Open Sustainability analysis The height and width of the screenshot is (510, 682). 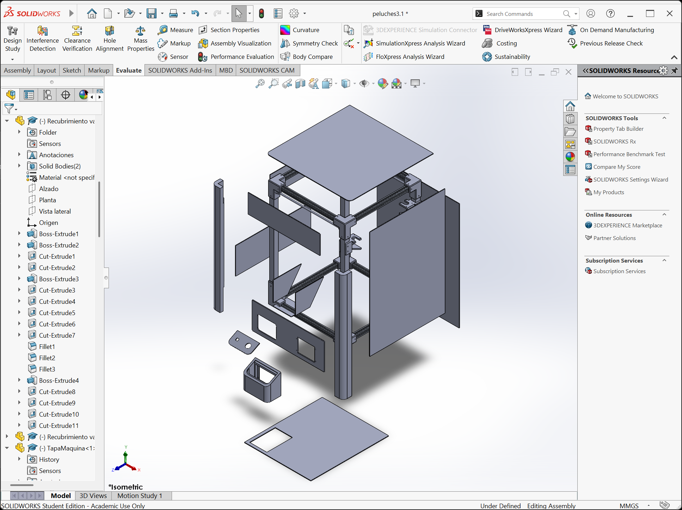(x=506, y=57)
